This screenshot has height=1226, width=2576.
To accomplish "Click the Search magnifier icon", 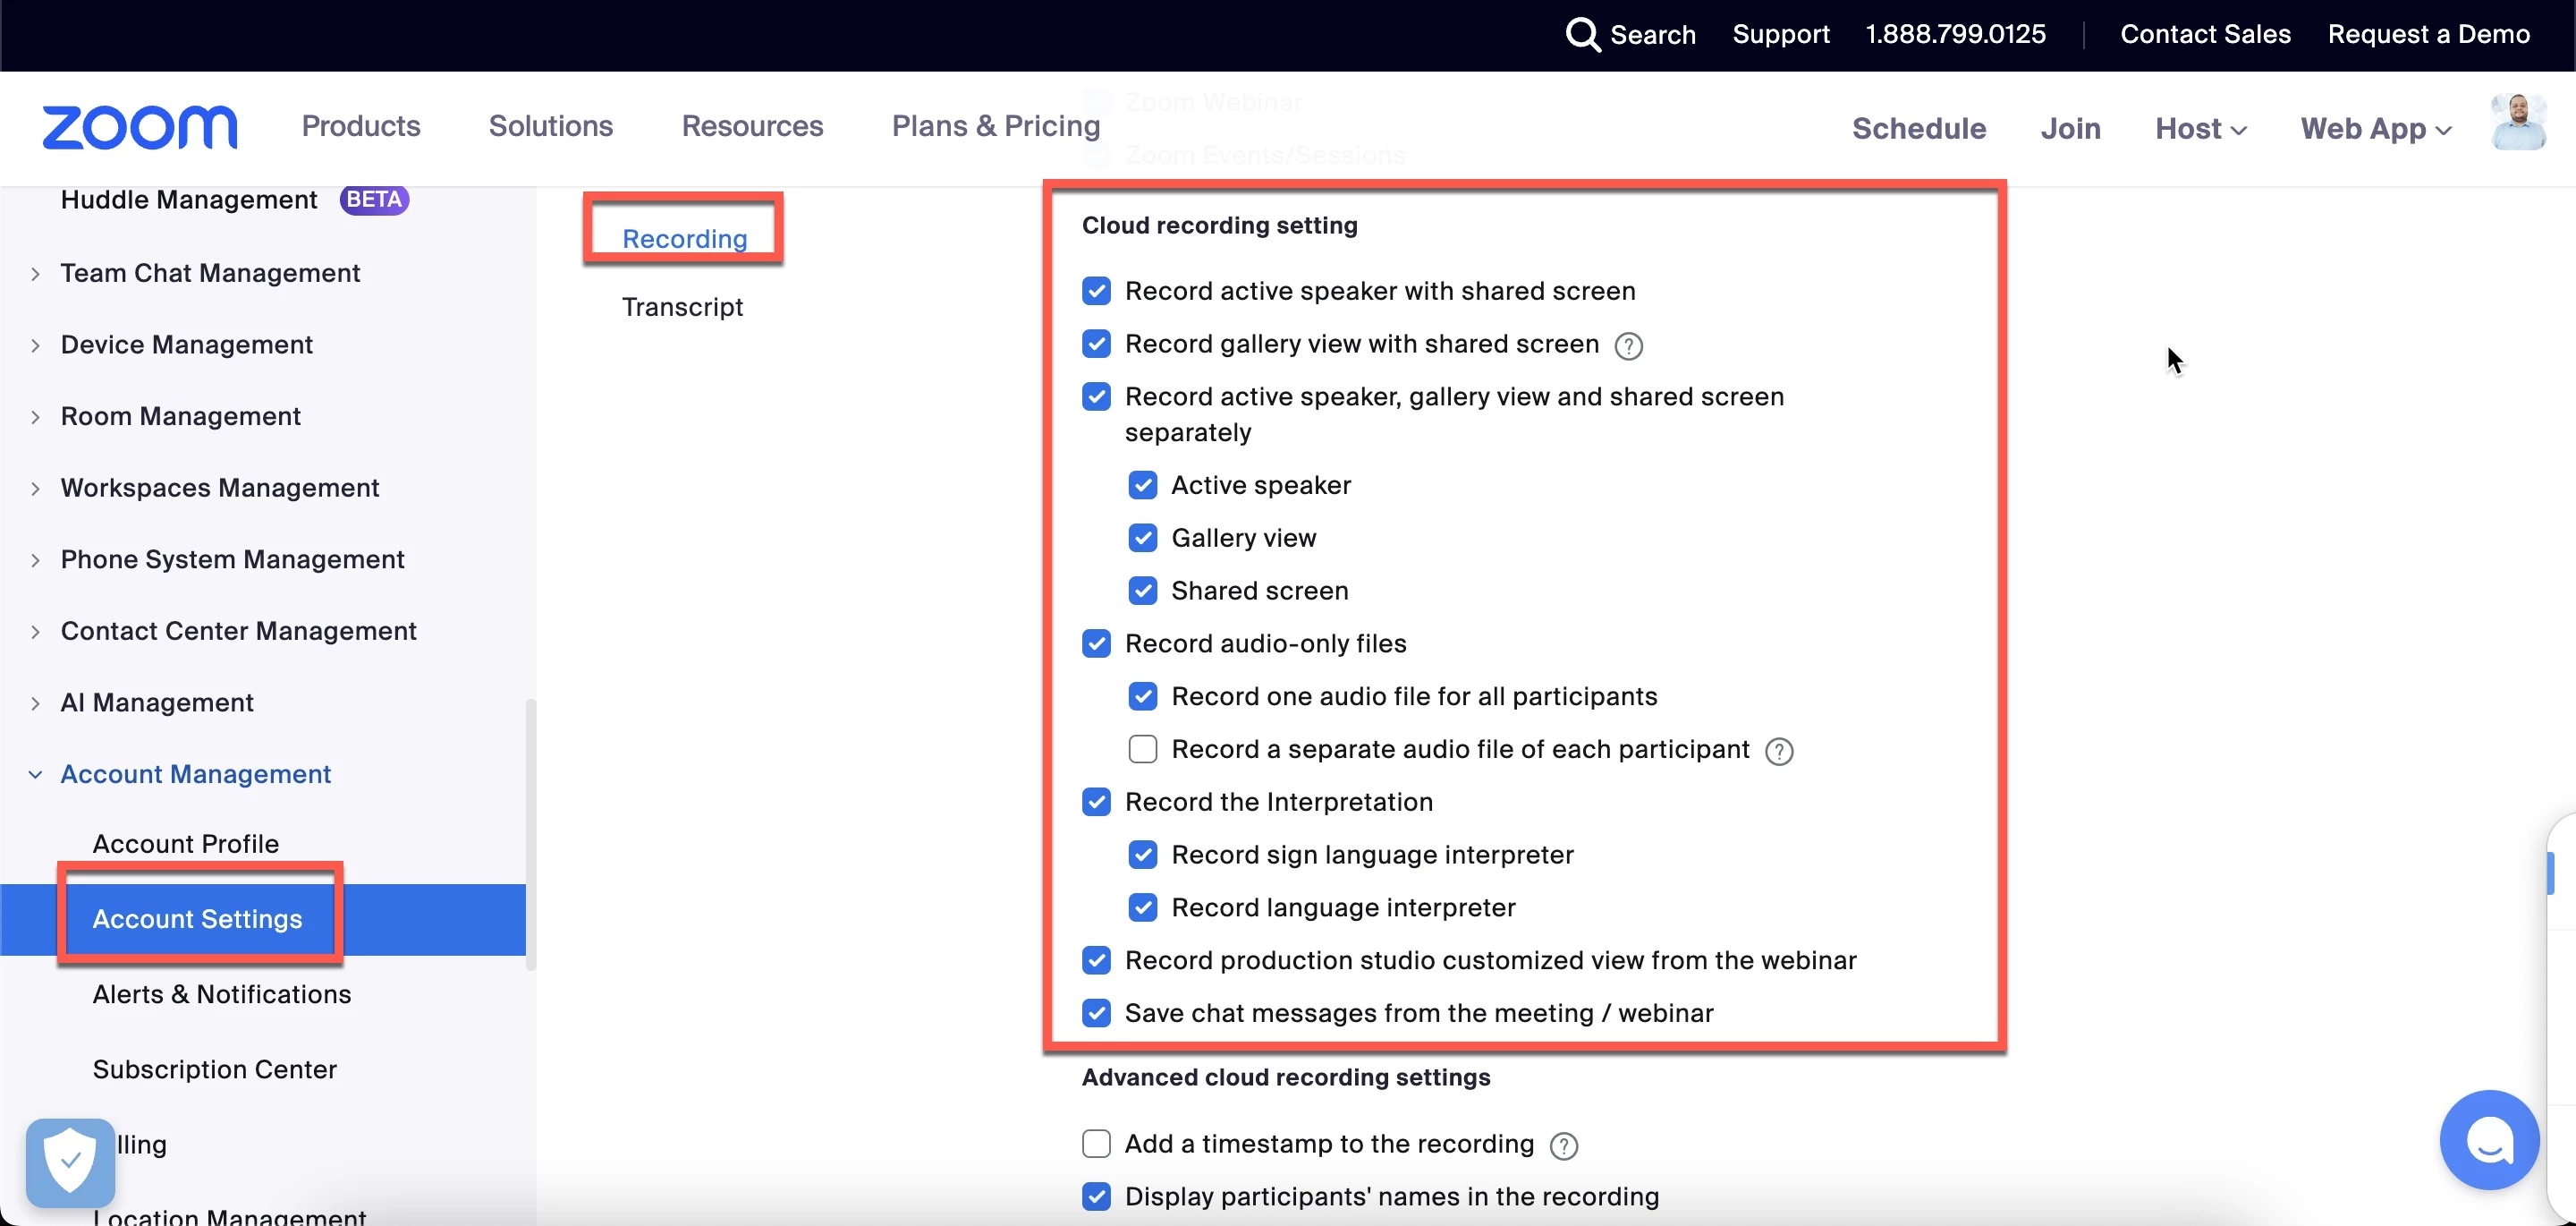I will click(x=1582, y=34).
